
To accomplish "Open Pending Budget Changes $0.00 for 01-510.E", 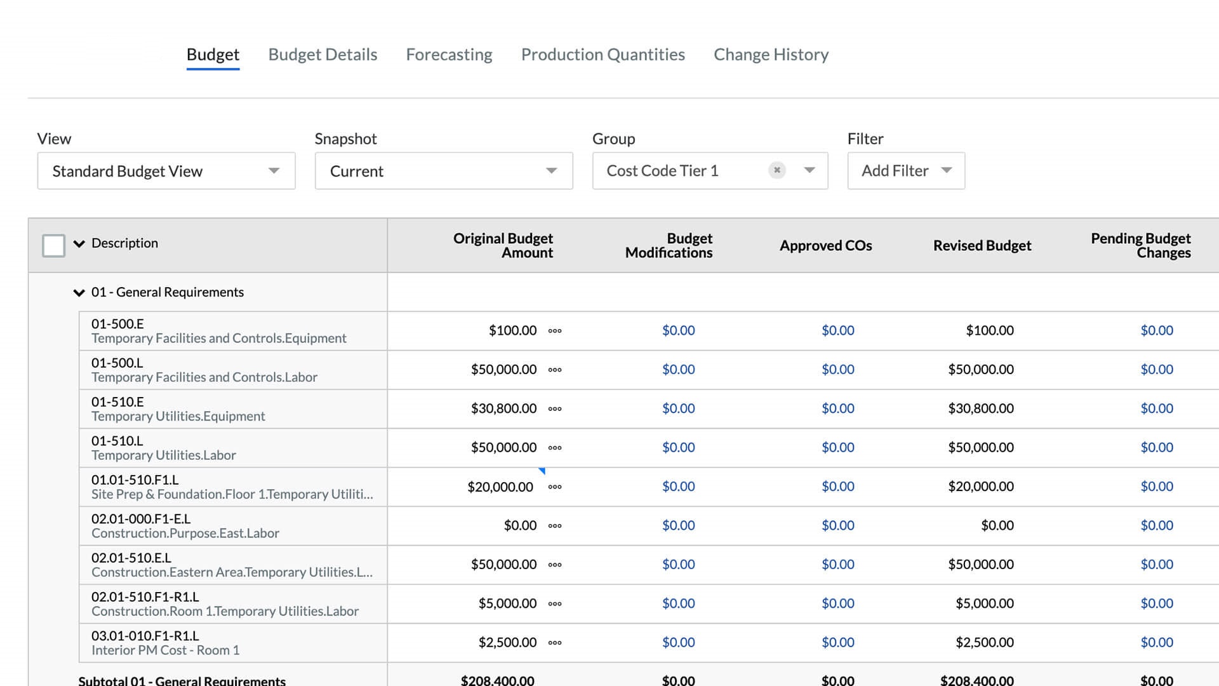I will point(1157,408).
